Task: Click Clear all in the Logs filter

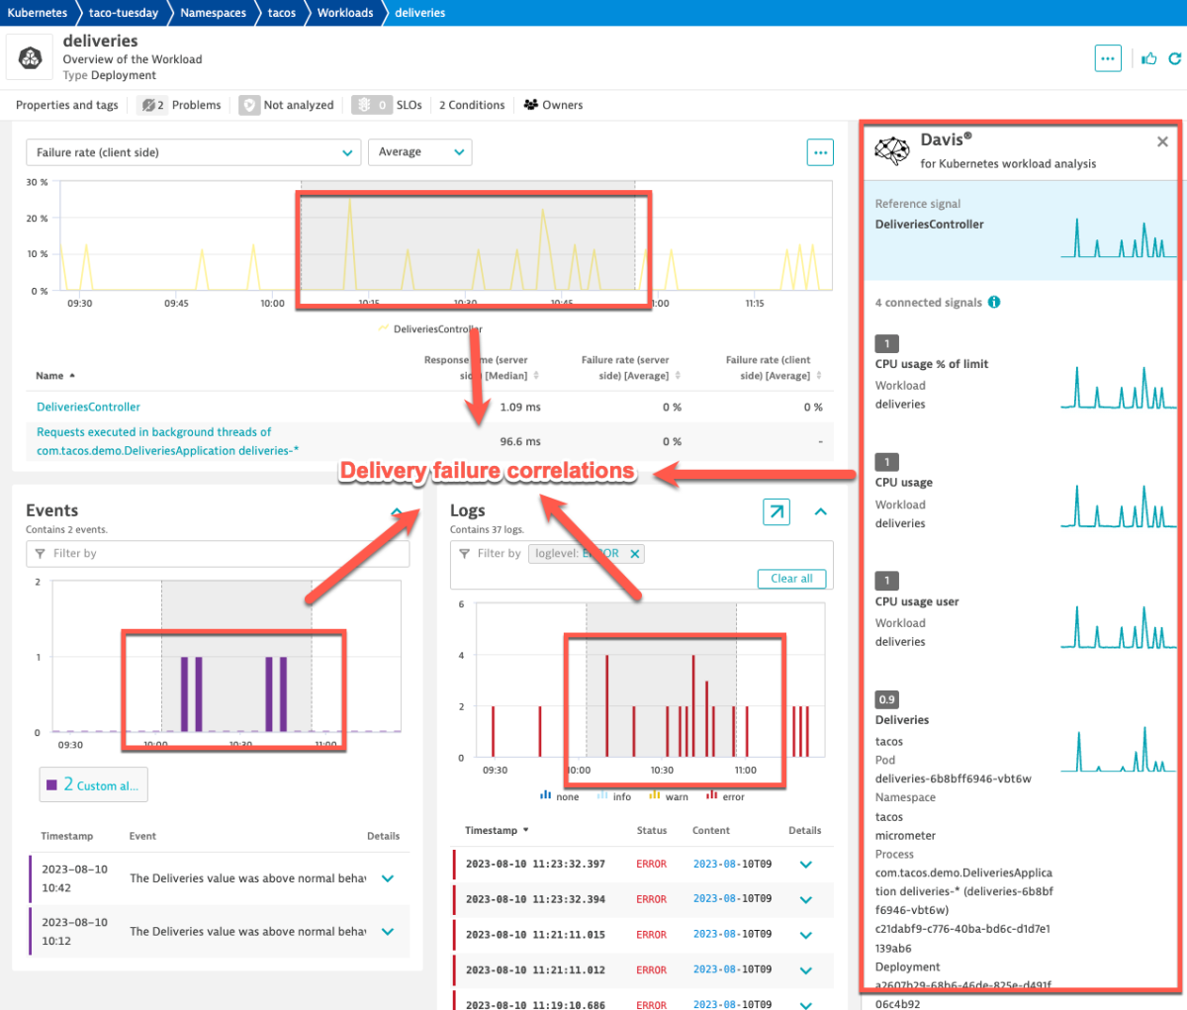Action: (791, 579)
